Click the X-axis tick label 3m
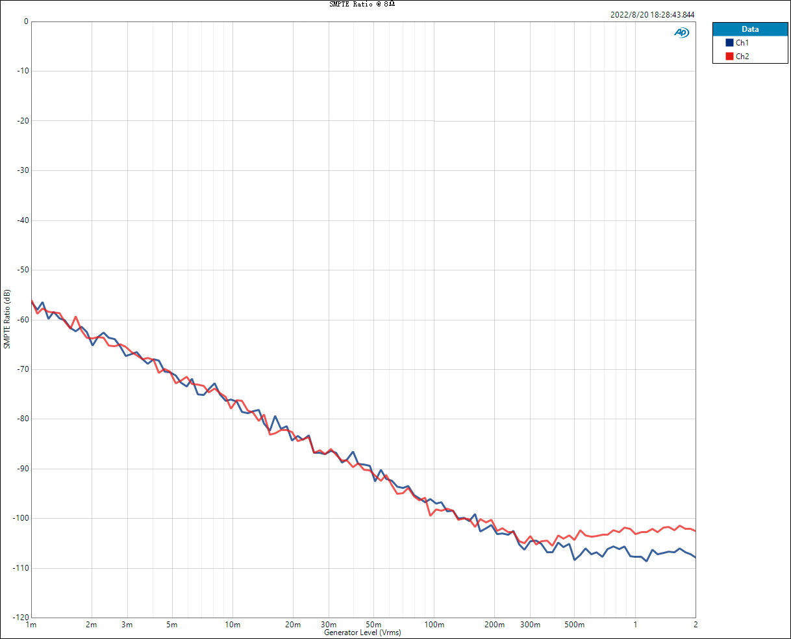Image resolution: width=791 pixels, height=639 pixels. point(127,625)
